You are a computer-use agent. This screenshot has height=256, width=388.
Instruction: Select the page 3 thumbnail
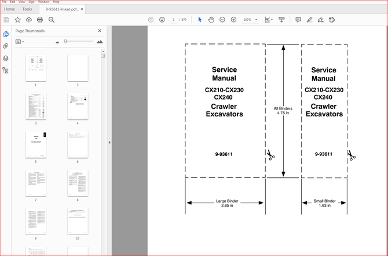36,107
